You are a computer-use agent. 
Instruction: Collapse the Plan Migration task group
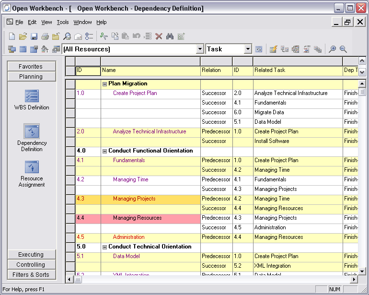click(x=104, y=83)
